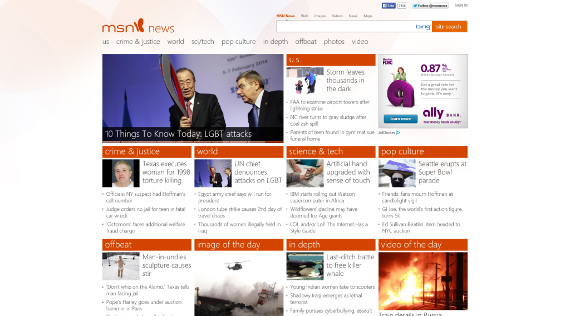The image size is (570, 316).
Task: Click the site search button
Action: (x=449, y=27)
